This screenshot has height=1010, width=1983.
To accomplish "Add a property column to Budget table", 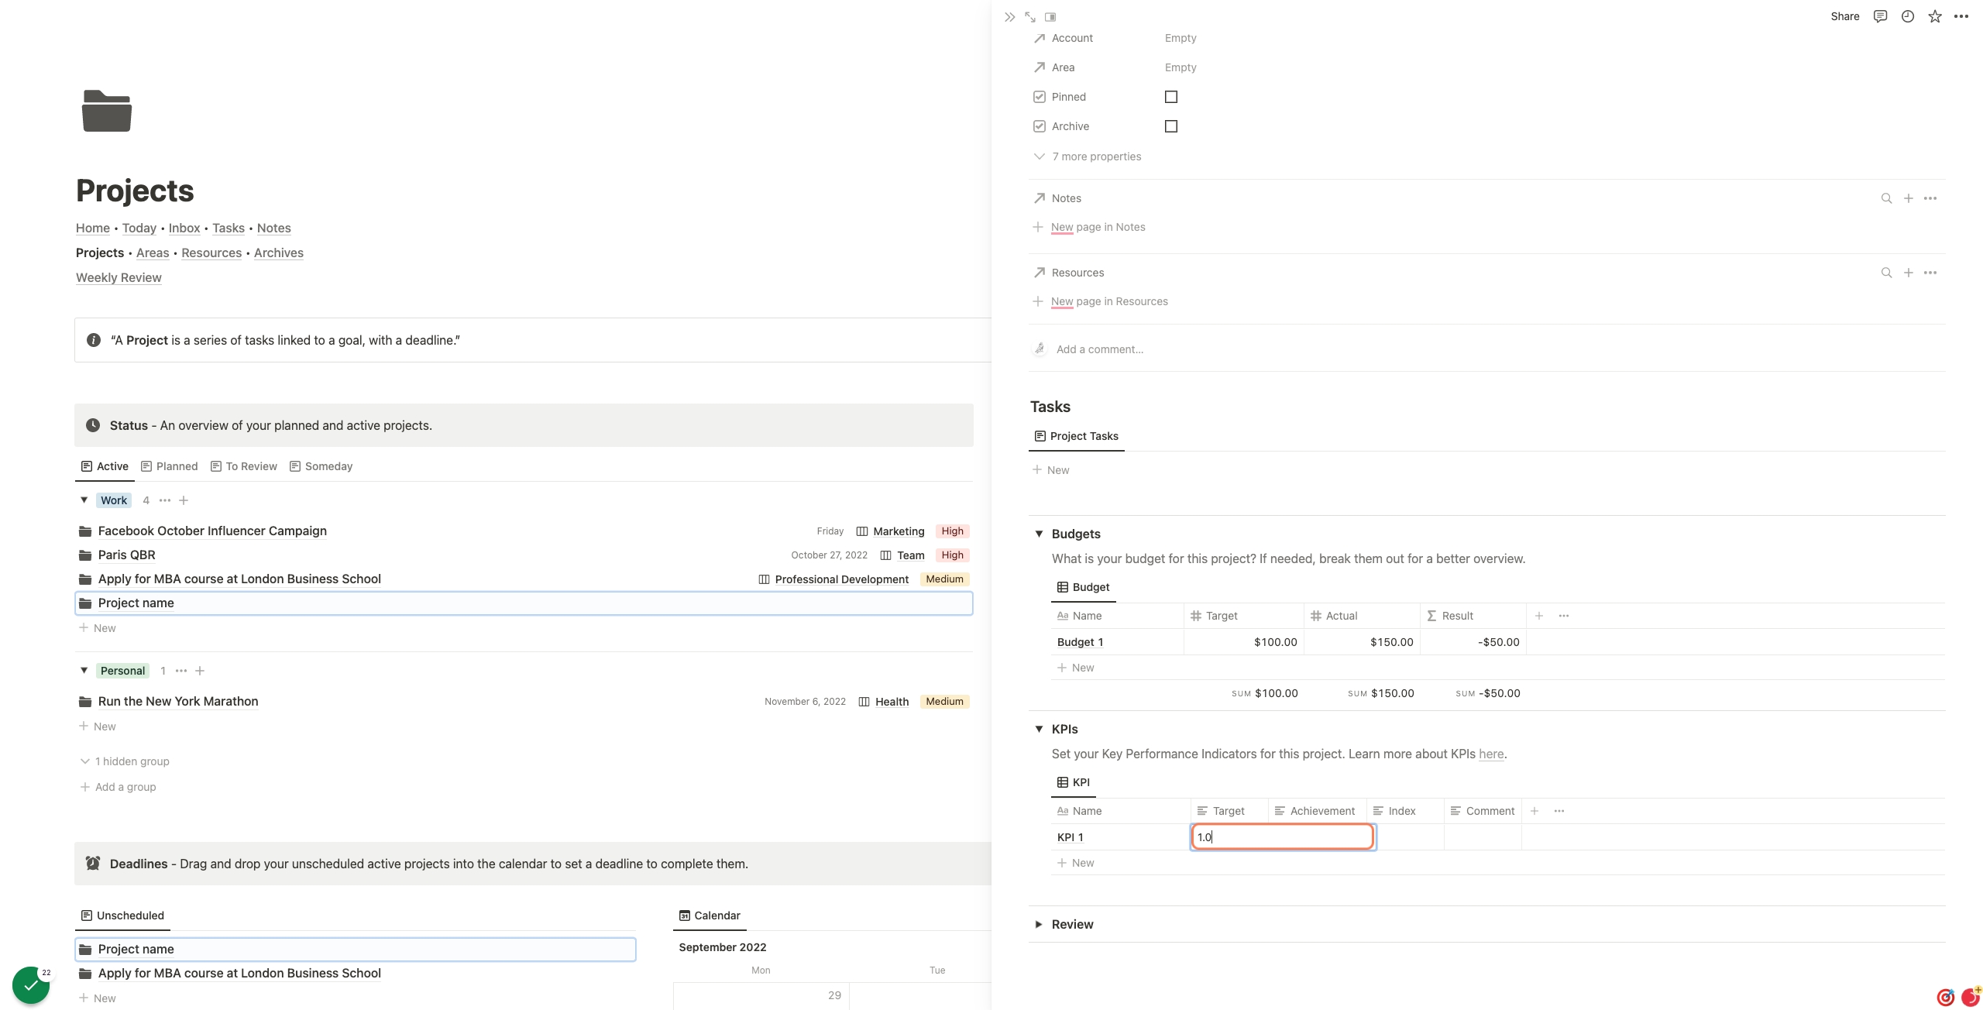I will pyautogui.click(x=1539, y=616).
